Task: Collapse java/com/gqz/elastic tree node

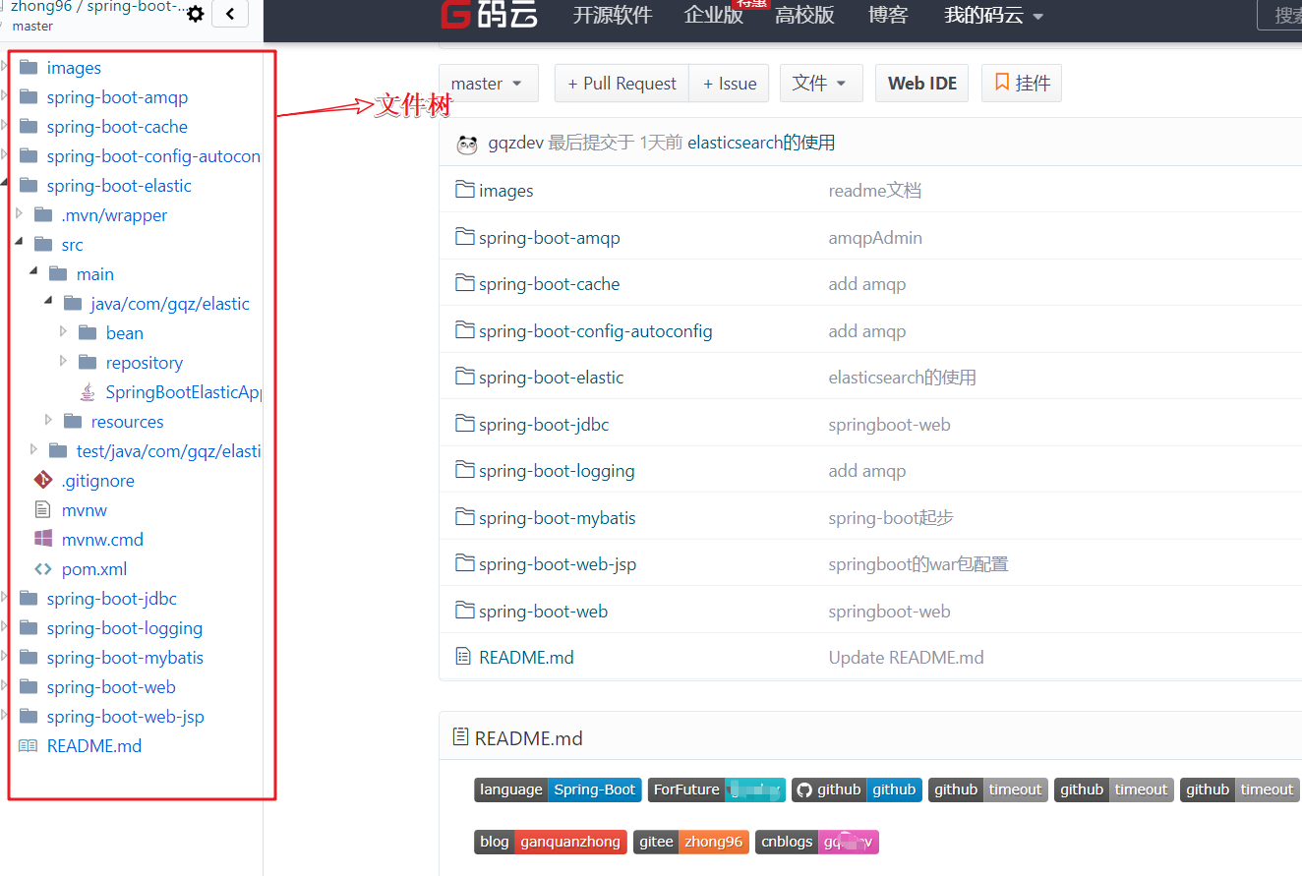Action: (x=48, y=301)
